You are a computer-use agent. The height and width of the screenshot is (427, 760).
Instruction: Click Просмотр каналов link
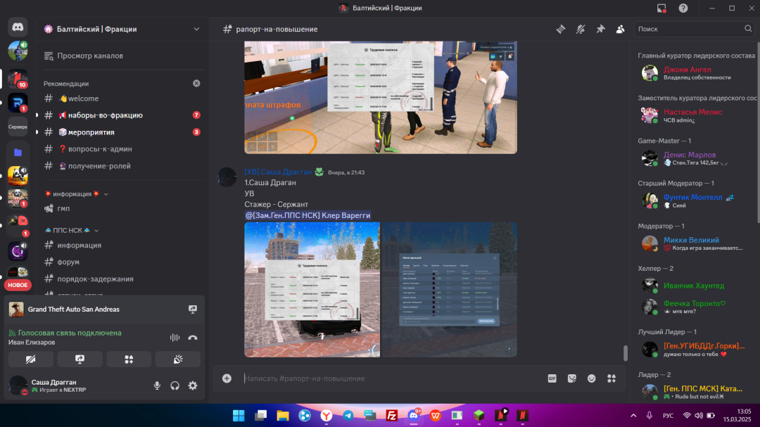pos(90,56)
